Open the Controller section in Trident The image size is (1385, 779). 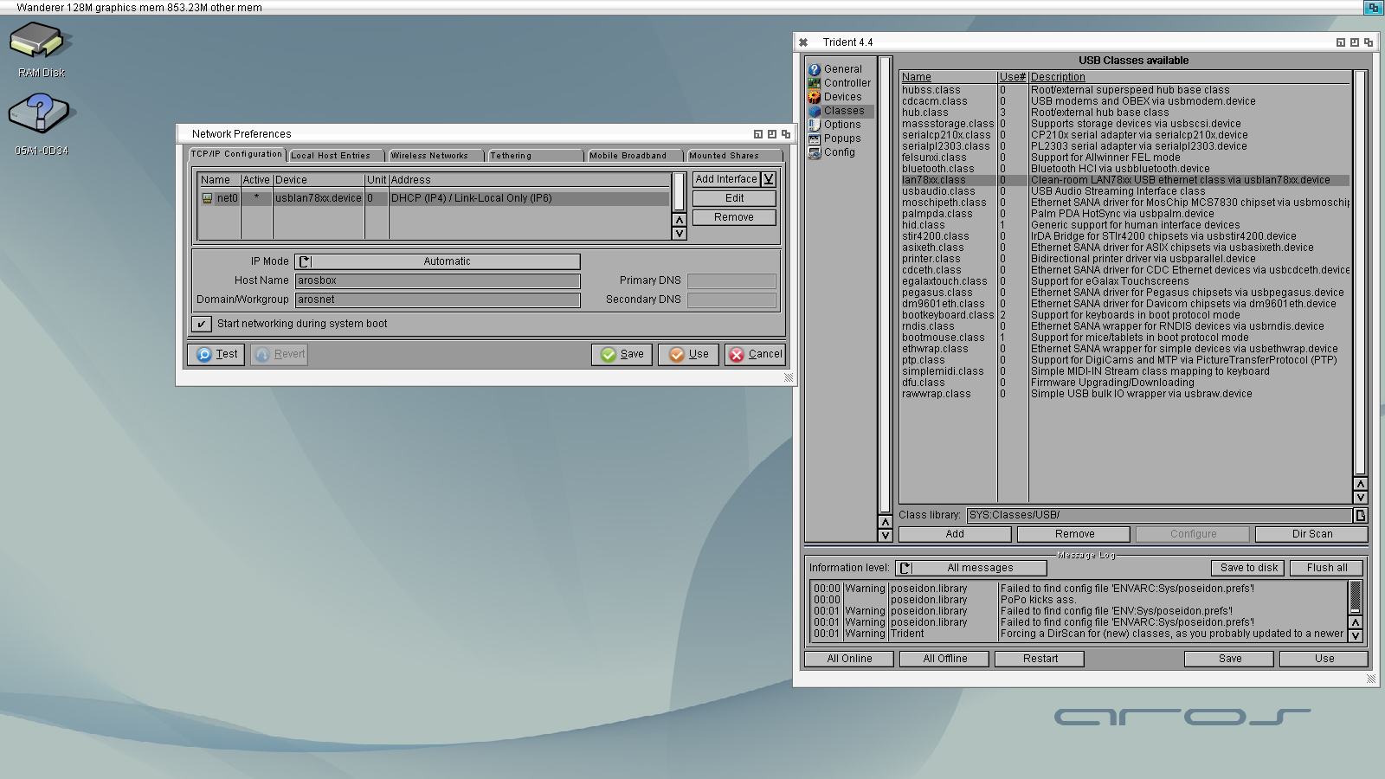(840, 83)
